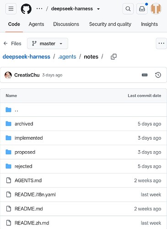Click the archived folder icon

[8, 124]
